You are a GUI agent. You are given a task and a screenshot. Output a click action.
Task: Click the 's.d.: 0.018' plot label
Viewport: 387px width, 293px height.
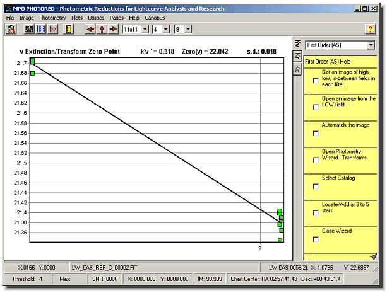261,52
